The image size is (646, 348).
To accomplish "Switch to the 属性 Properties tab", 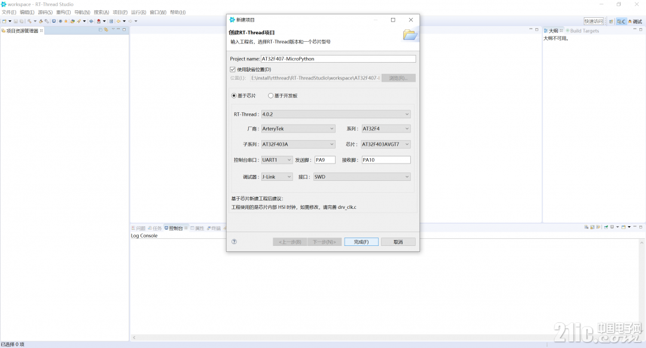I will [x=197, y=228].
